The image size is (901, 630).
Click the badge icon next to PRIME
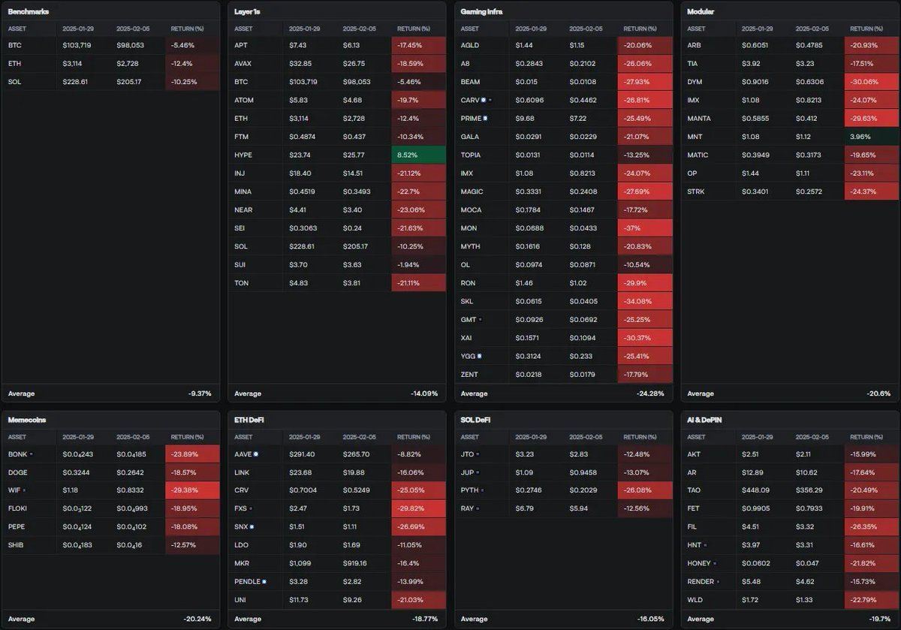point(486,119)
